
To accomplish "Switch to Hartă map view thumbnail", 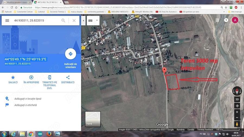I will point(93,119).
